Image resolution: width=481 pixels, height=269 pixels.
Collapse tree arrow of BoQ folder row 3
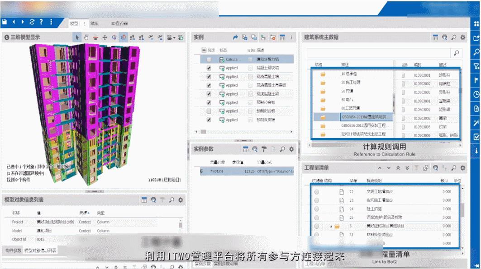click(331, 226)
